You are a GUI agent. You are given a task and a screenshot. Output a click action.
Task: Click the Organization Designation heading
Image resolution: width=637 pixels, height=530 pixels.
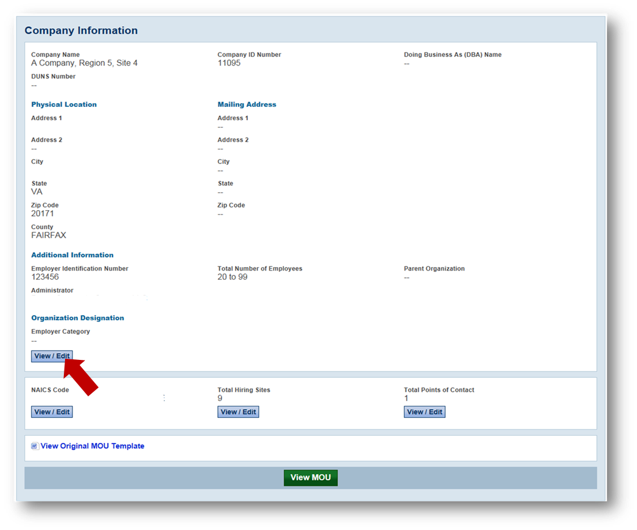(78, 318)
